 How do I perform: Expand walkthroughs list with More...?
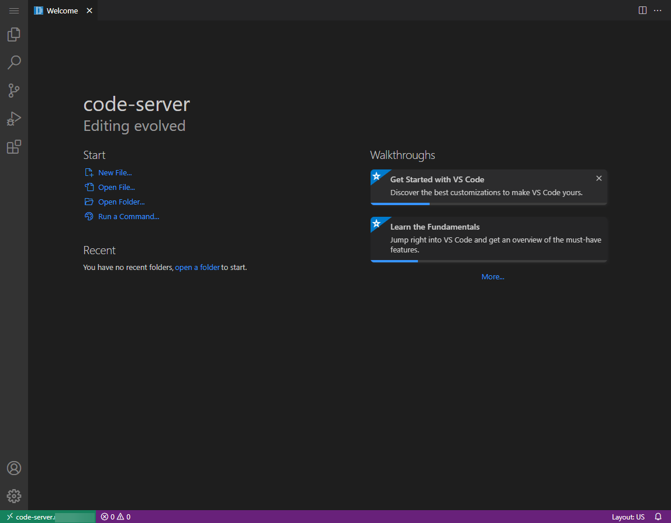(x=493, y=276)
